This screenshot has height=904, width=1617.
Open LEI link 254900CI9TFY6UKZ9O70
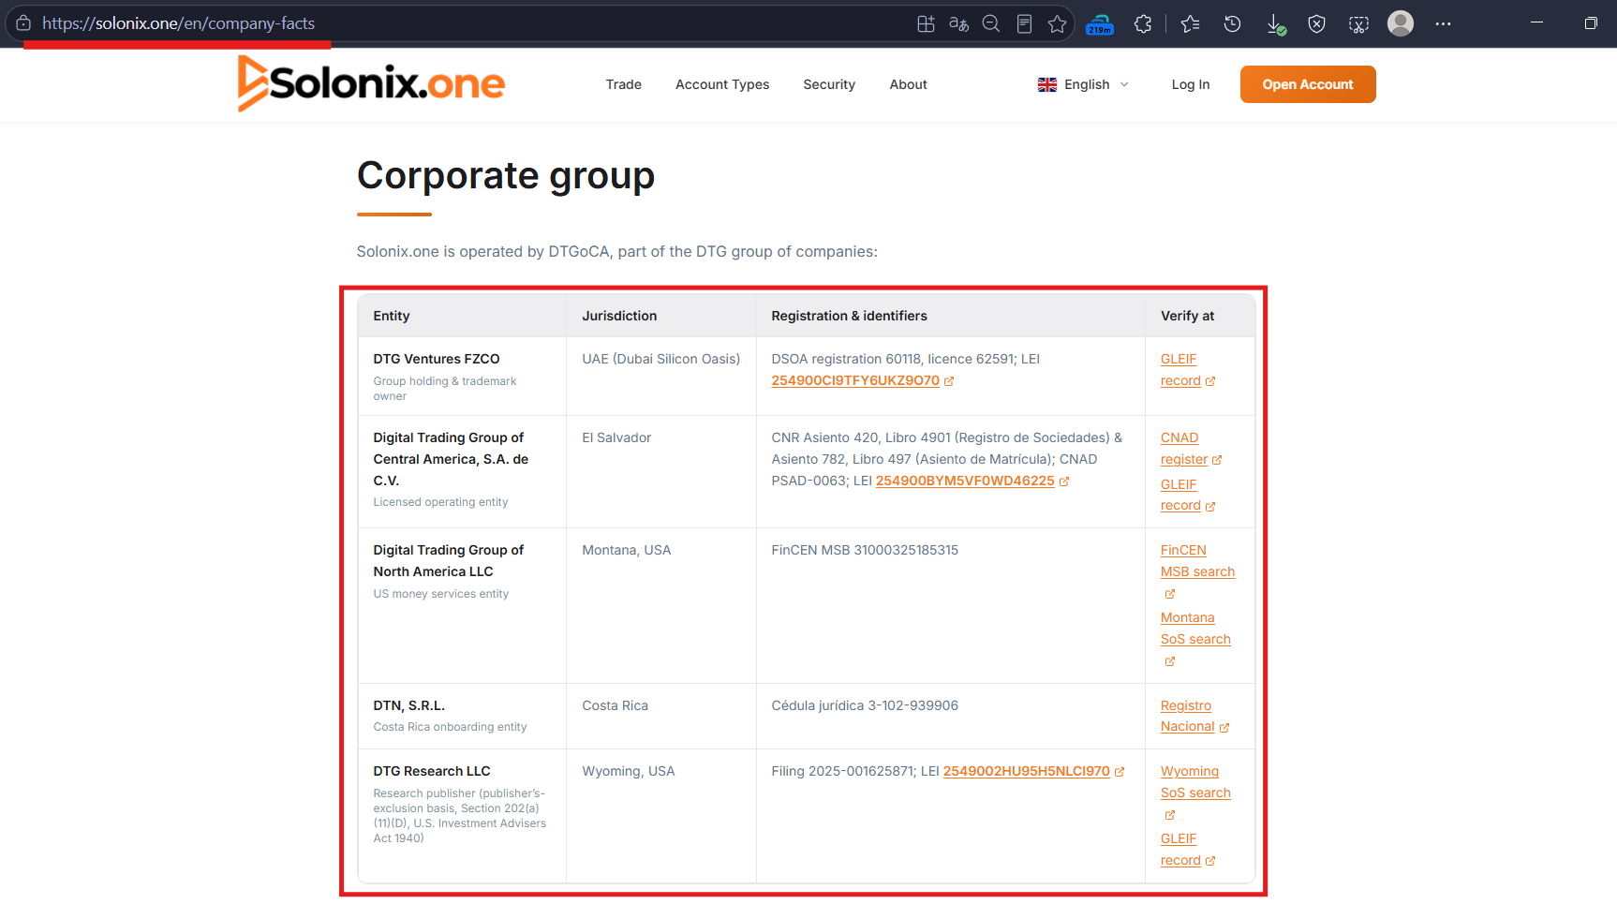(855, 380)
